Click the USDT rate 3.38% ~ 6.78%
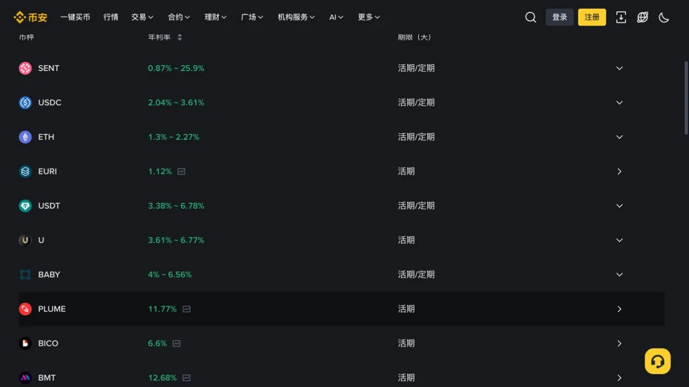 tap(176, 206)
